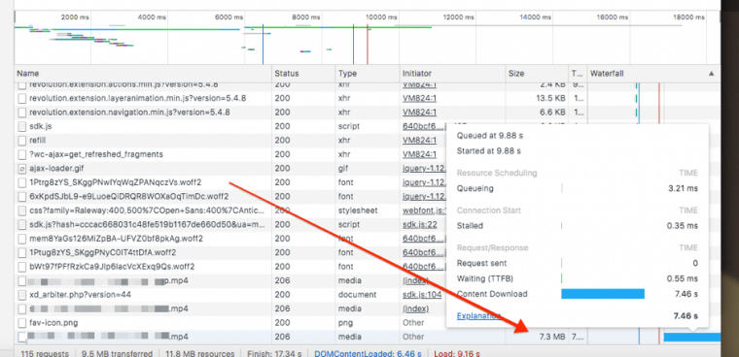
Task: Click the Finish: 17.34 s status text
Action: pyautogui.click(x=273, y=353)
